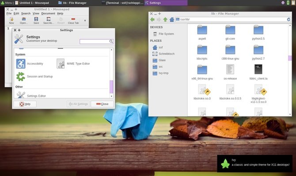Open the Search menu in Mousepad
The height and width of the screenshot is (176, 296).
pos(26,14)
